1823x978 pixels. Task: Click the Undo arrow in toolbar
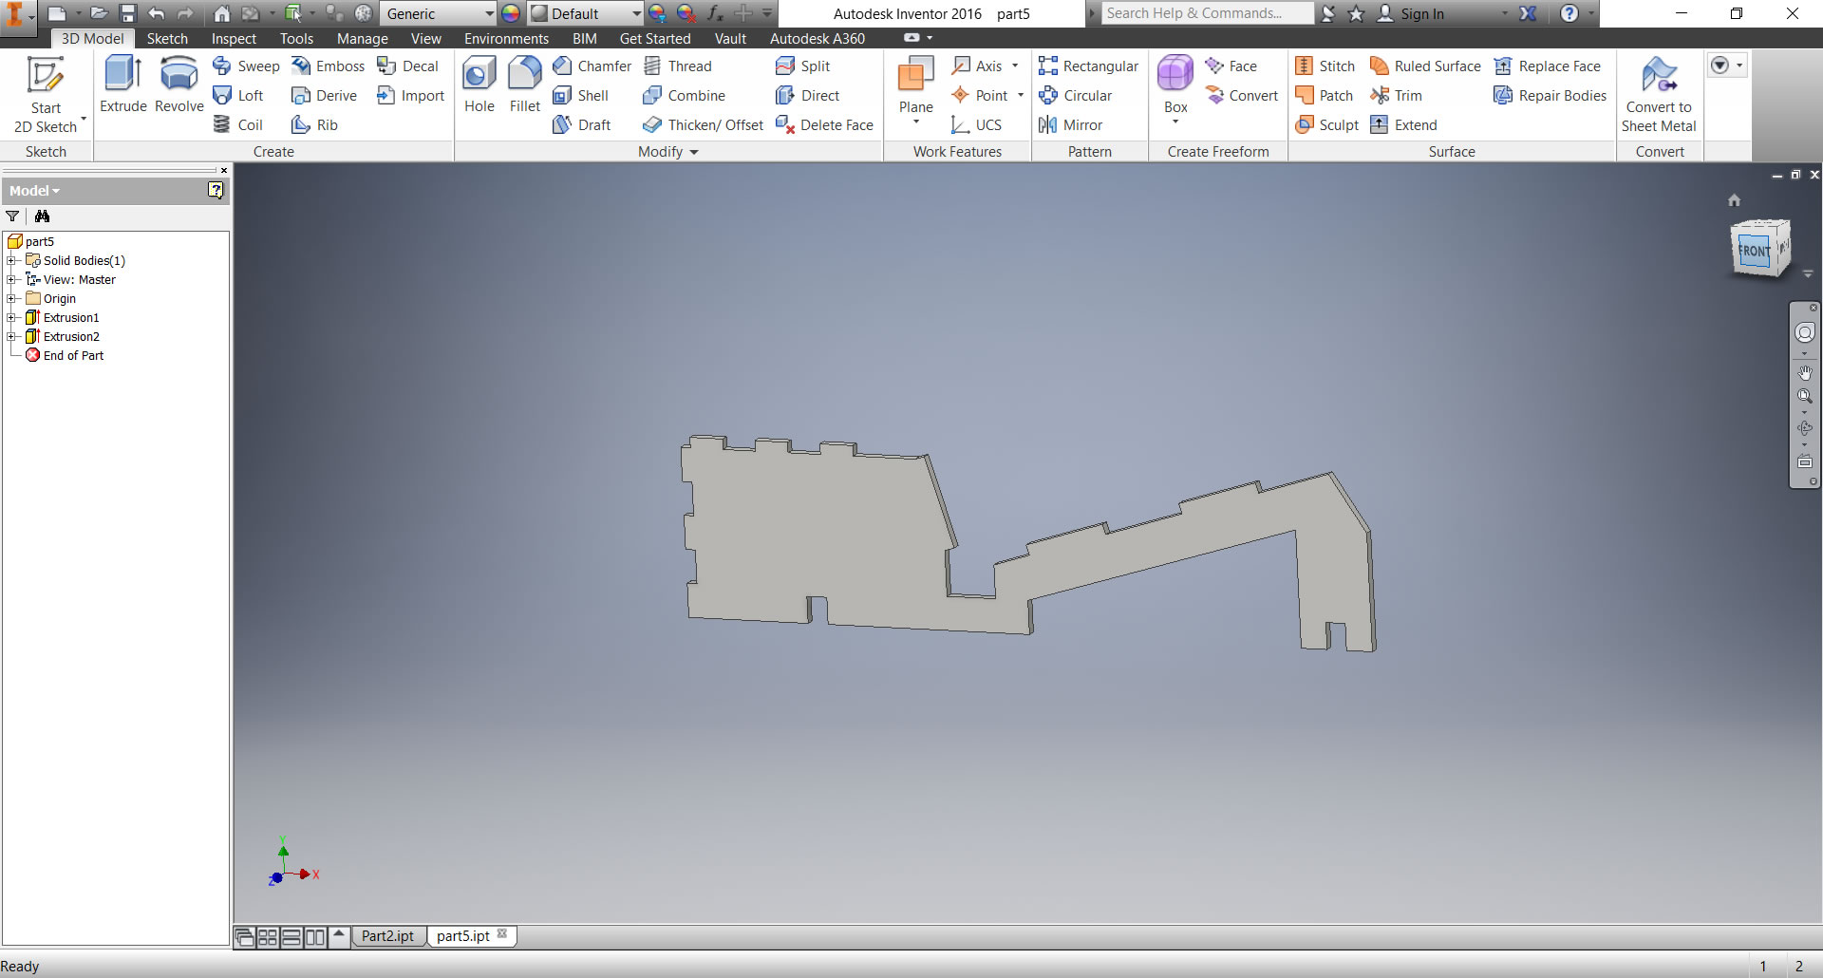[x=157, y=13]
